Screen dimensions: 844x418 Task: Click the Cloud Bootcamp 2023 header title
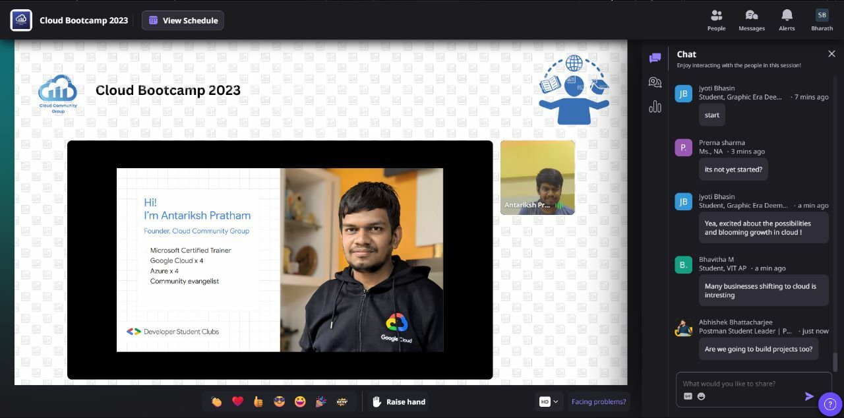coord(84,20)
